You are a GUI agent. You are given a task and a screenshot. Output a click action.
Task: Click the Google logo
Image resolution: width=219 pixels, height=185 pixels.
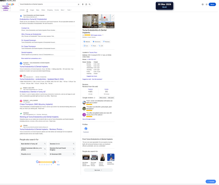coord(10,4)
